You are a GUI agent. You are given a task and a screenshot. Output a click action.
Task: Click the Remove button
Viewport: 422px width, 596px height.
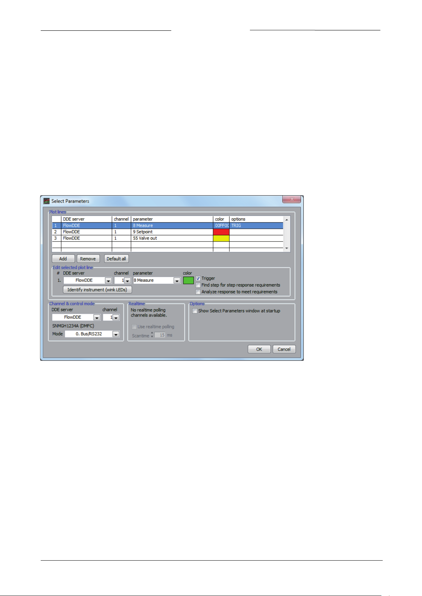click(x=88, y=259)
